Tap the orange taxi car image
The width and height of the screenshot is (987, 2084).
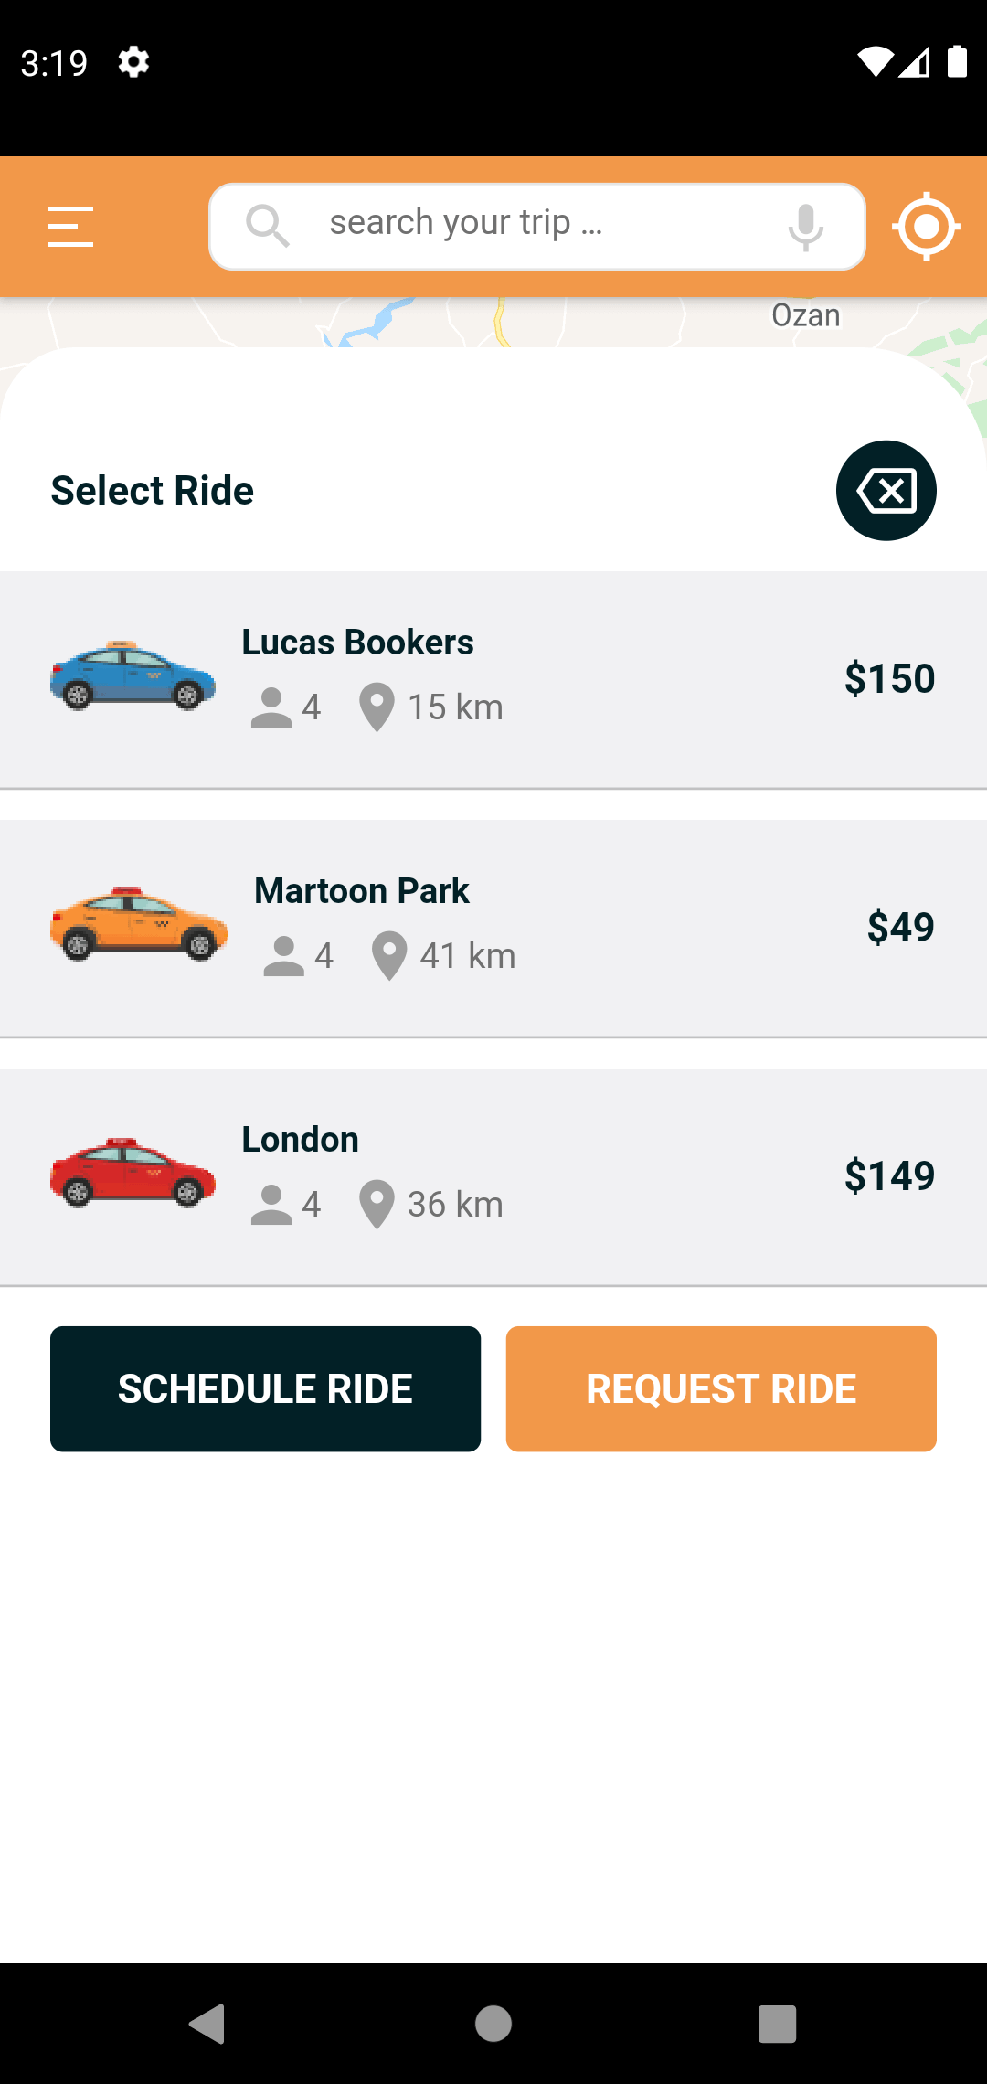(x=139, y=924)
